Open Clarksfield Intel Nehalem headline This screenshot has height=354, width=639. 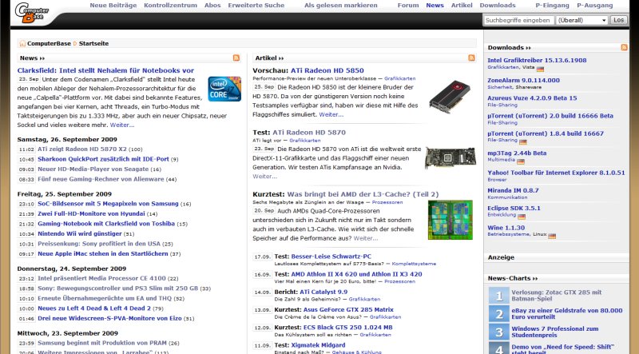(x=105, y=70)
